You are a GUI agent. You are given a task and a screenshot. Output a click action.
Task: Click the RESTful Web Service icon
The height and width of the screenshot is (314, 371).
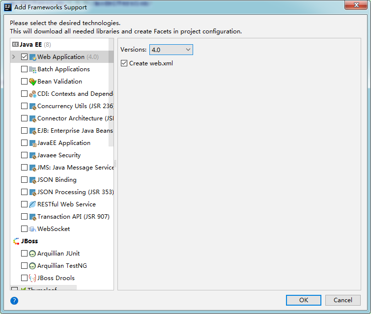[x=32, y=204]
